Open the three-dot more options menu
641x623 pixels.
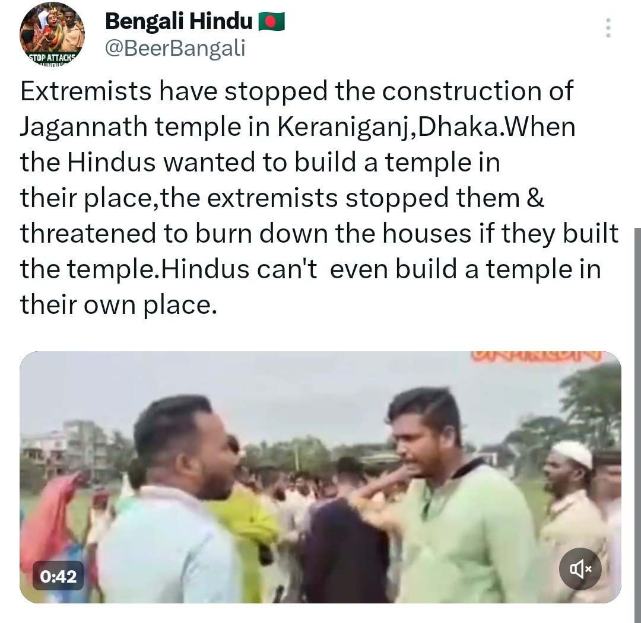(x=608, y=28)
